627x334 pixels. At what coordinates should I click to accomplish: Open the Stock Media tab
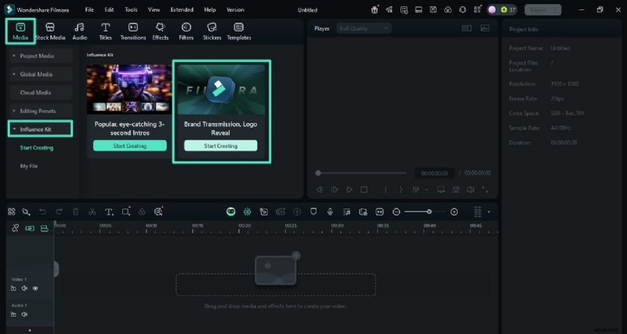tap(49, 31)
